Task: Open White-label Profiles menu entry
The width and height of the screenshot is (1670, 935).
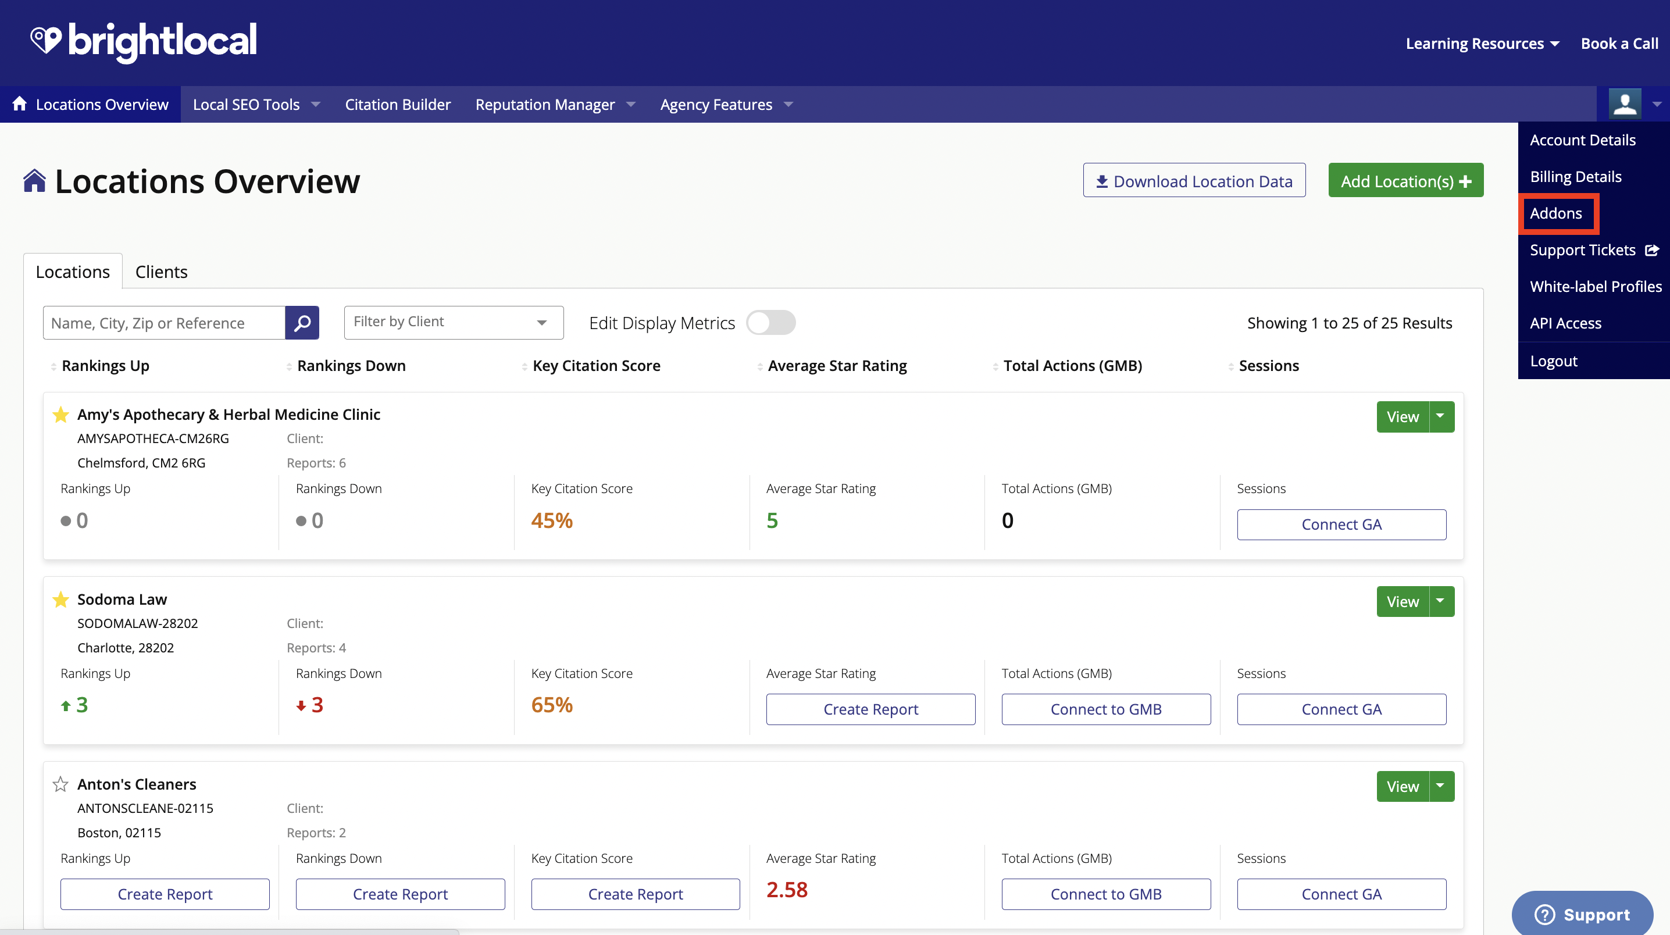Action: [1596, 287]
